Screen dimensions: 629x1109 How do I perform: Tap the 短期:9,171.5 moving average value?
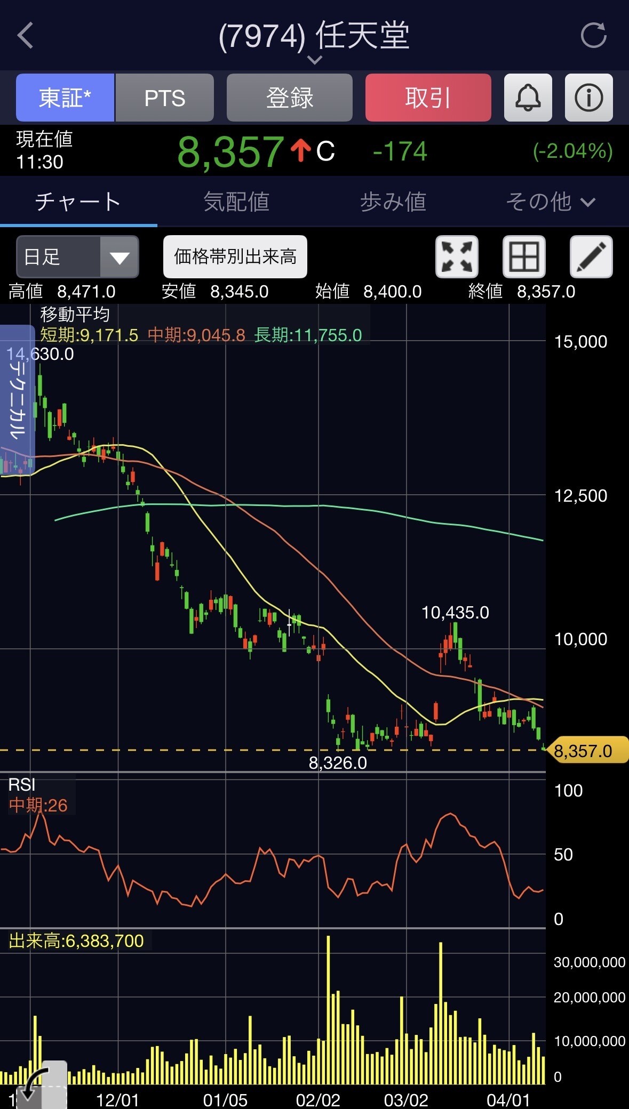coord(89,335)
